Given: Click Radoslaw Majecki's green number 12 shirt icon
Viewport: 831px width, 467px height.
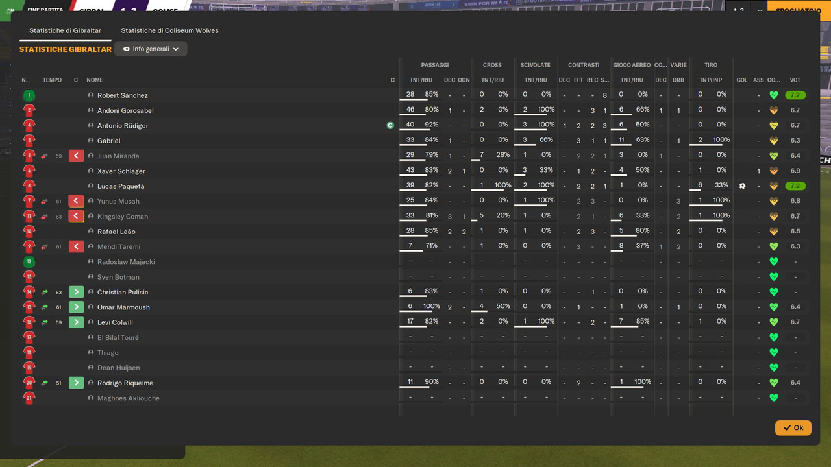Looking at the screenshot, I should click(x=29, y=261).
